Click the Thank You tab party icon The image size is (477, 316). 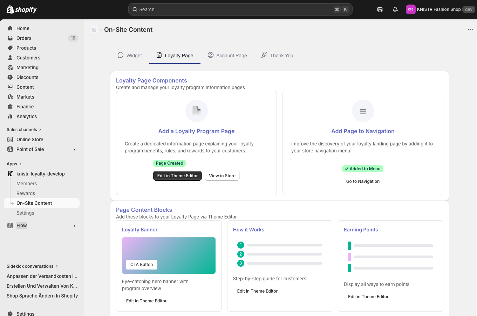point(264,55)
